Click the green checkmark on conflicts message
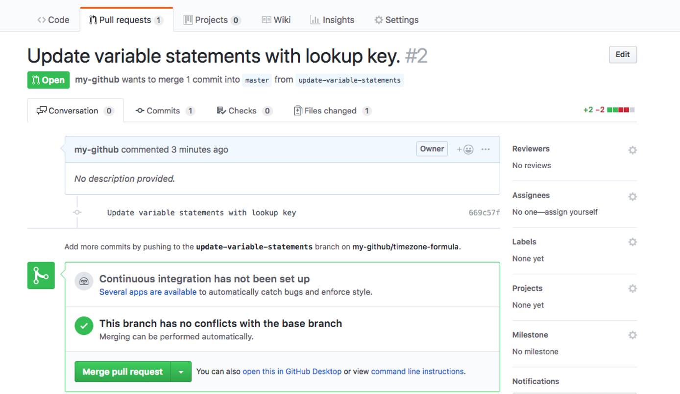 click(84, 326)
